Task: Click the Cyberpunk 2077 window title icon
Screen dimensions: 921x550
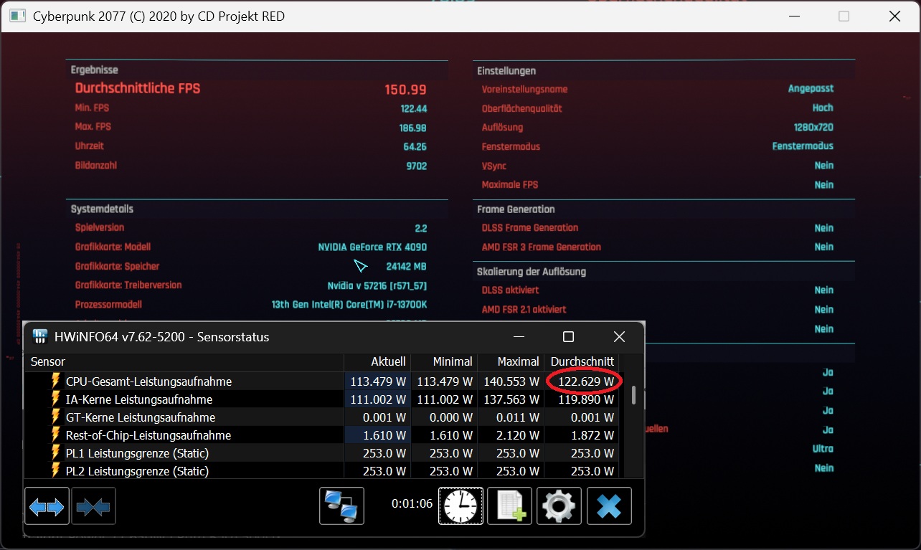Action: pyautogui.click(x=18, y=16)
